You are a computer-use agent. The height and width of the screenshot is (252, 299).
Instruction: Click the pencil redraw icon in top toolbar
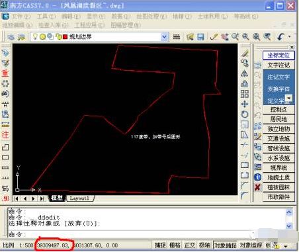[x=214, y=36]
